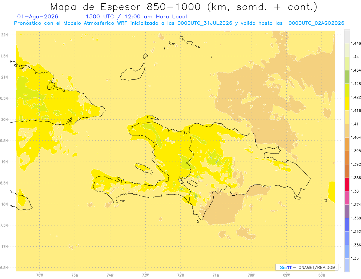Click the time text '1500 UTC / 12:00 am Hora Local'
Image resolution: width=361 pixels, height=279 pixels.
136,17
